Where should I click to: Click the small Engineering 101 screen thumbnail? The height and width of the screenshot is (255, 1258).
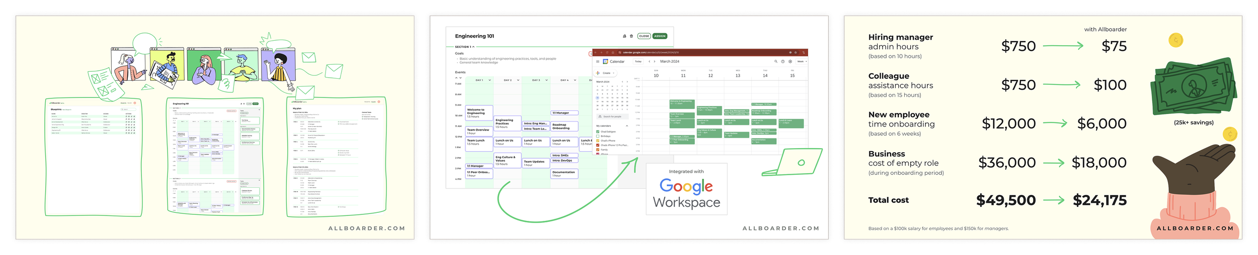215,157
